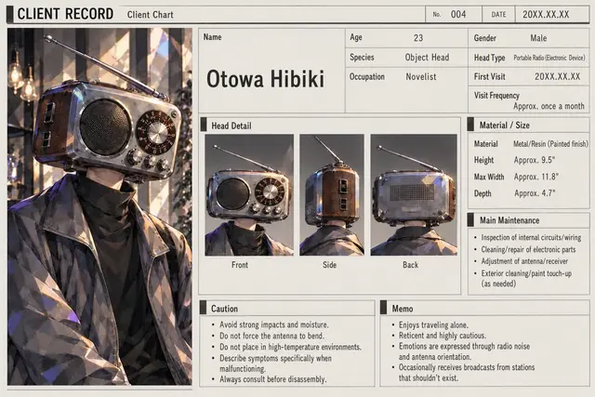
Task: Select Adjustment of antenna/receiver item
Action: [x=524, y=261]
